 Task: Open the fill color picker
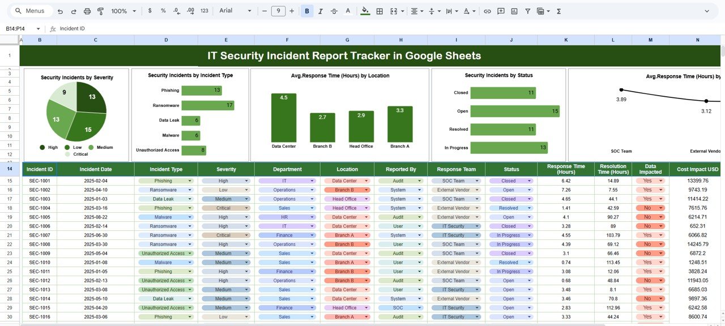(x=365, y=11)
